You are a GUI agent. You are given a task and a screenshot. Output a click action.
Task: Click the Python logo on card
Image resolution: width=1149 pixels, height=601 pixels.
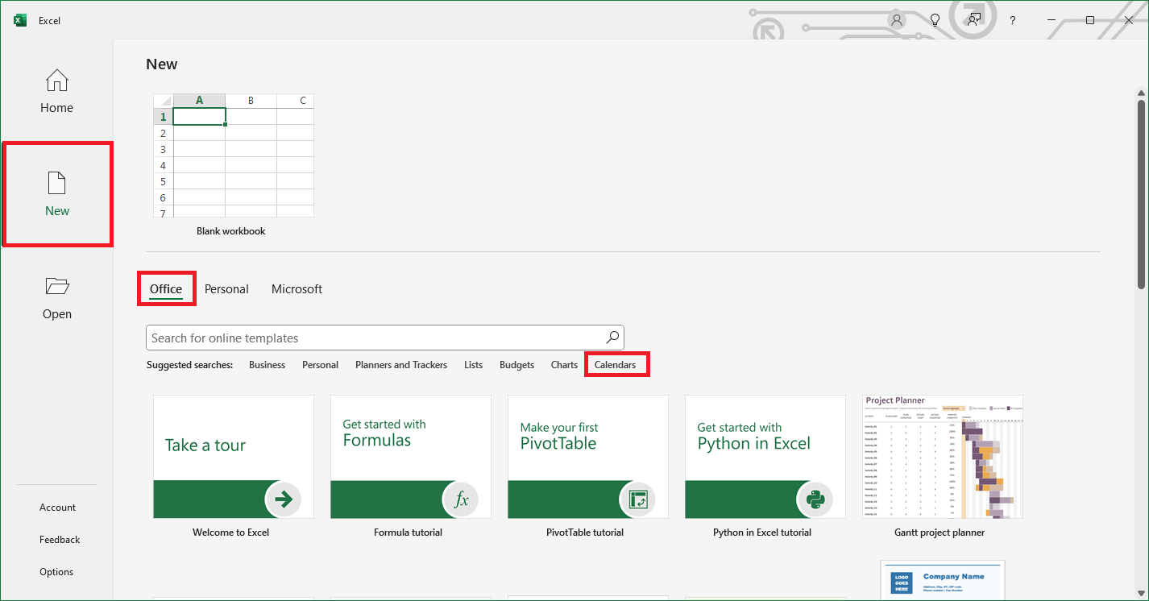click(815, 499)
